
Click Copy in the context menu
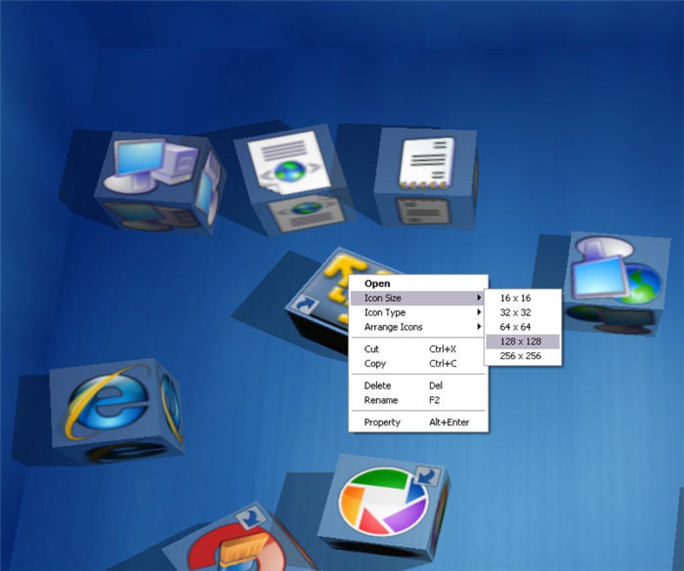pos(376,364)
